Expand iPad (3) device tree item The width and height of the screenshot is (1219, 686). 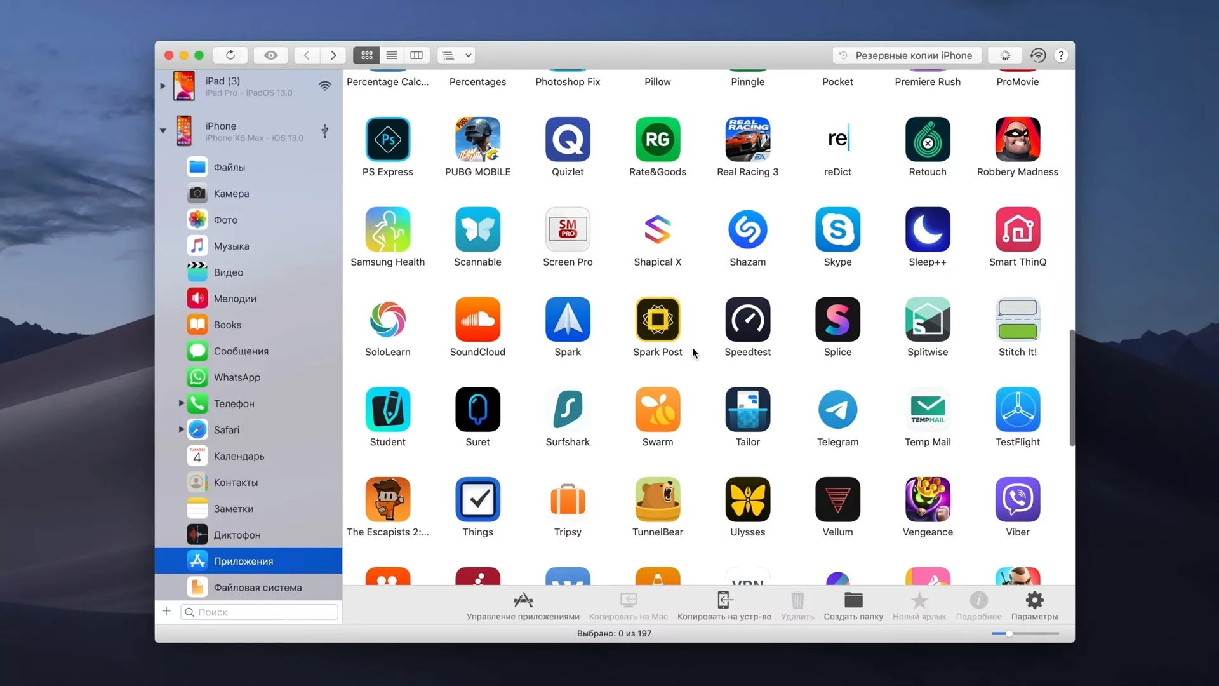163,86
